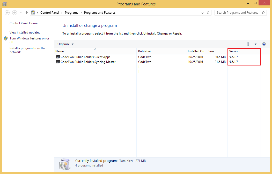This screenshot has height=174, width=272.
Task: Go back using the back navigation arrow
Action: click(7, 12)
